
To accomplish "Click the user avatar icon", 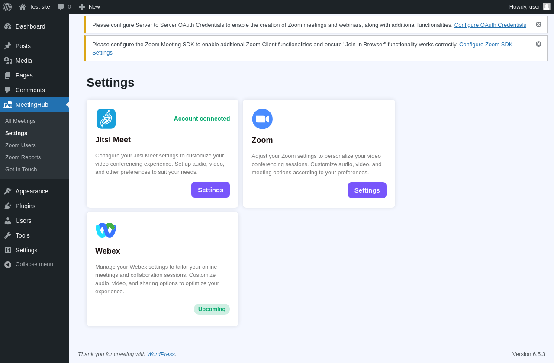I will tap(547, 6).
